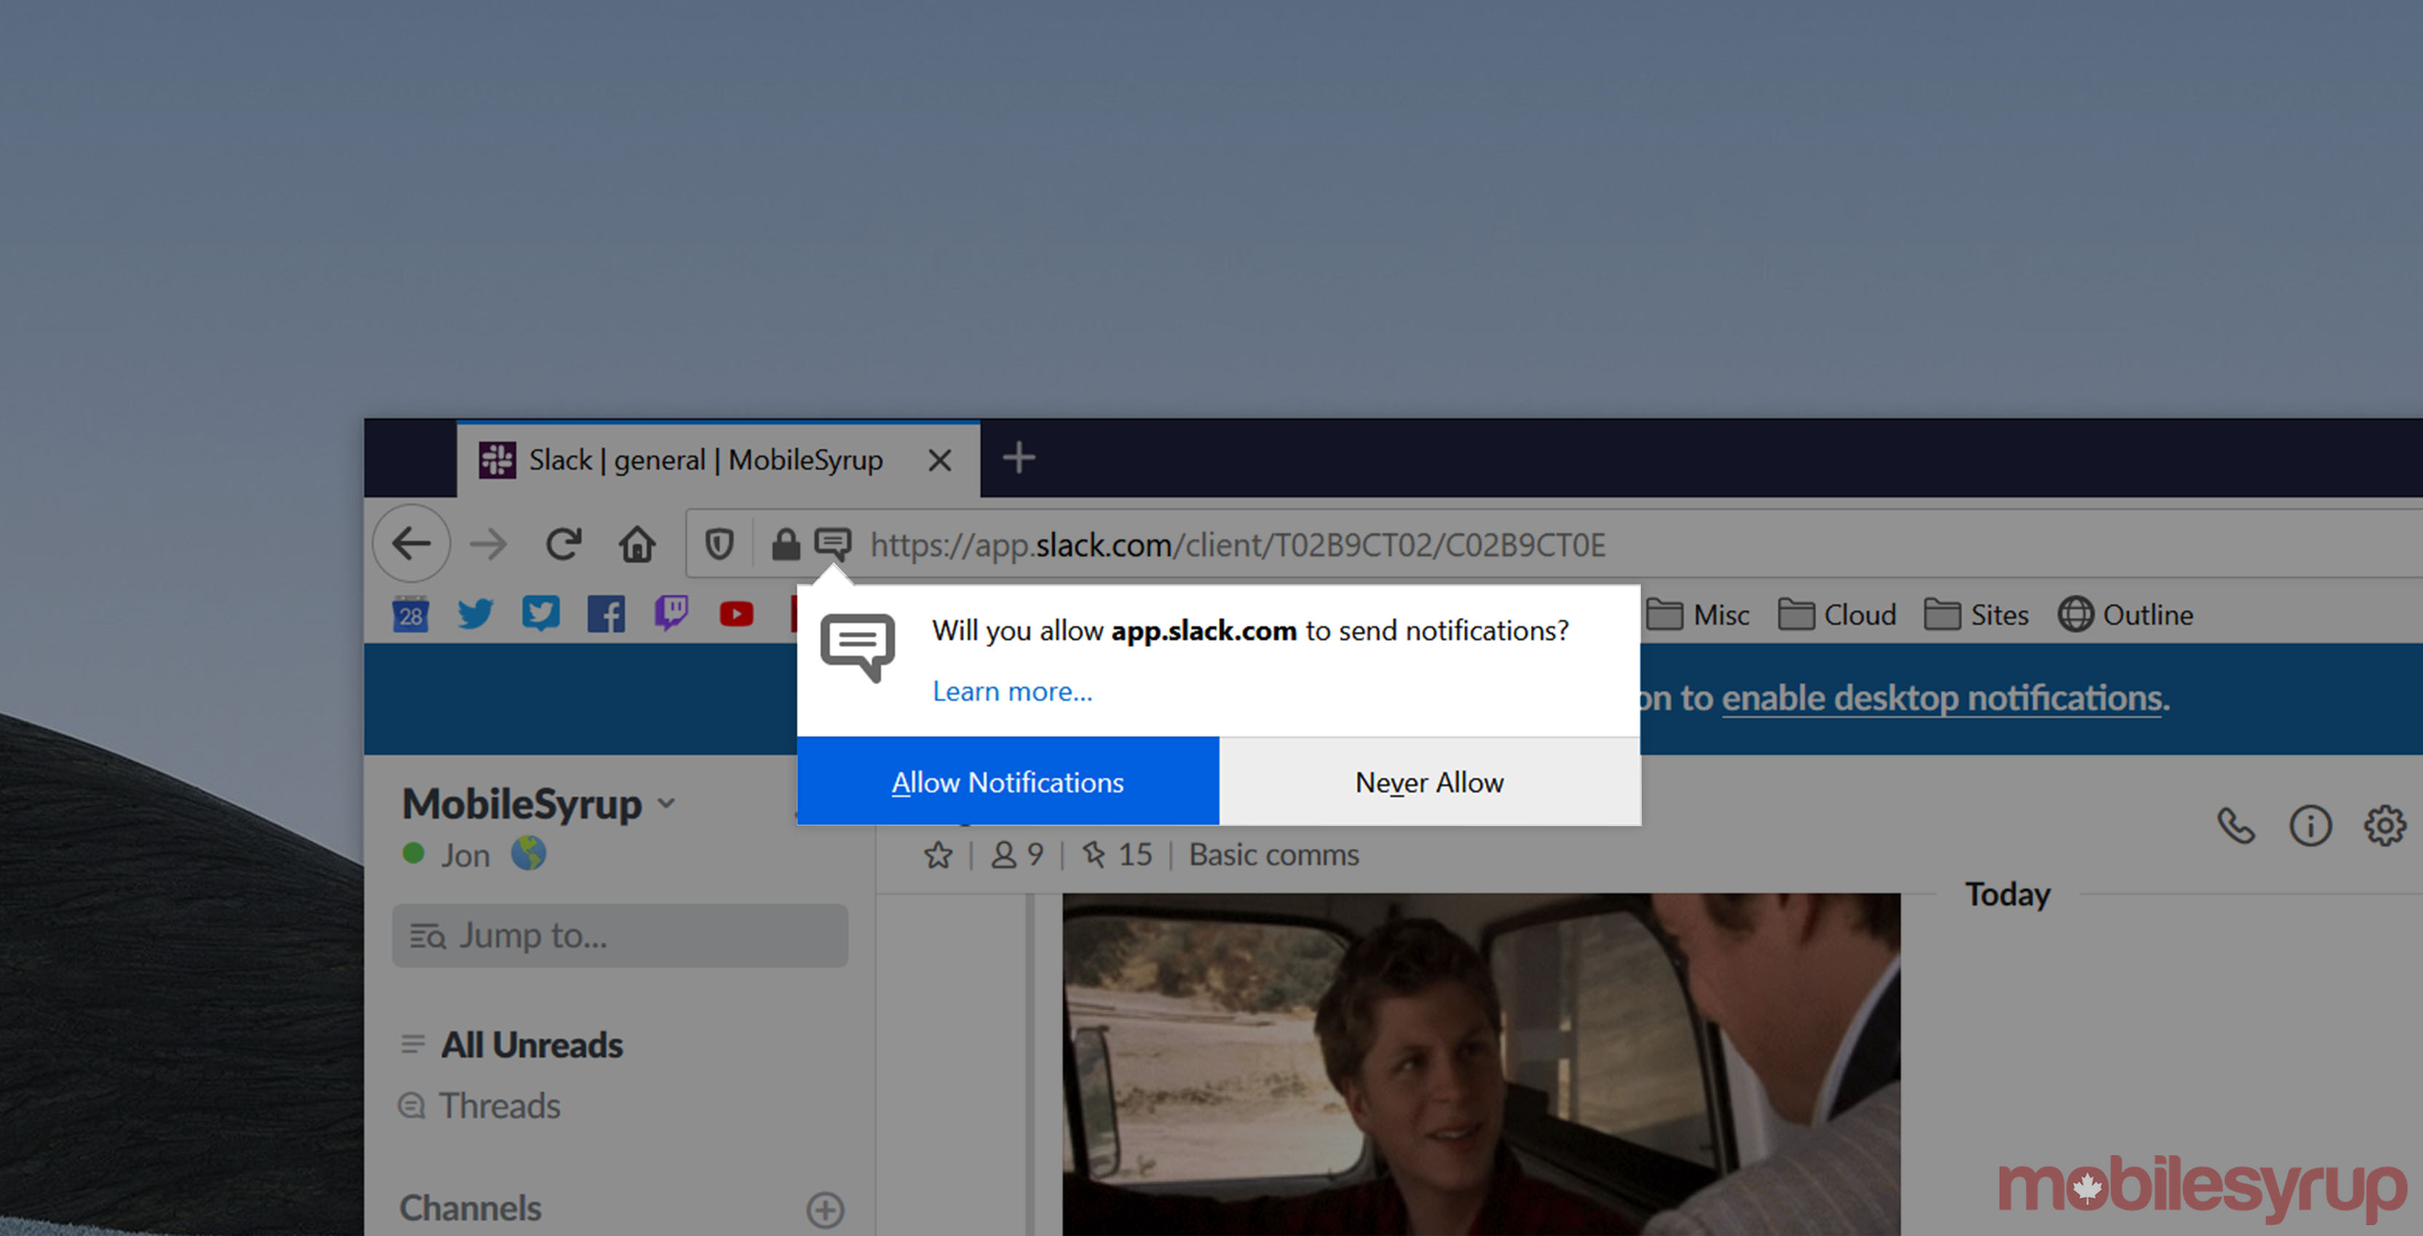Screen dimensions: 2423x1236
Task: Start a call with phone icon
Action: tap(2236, 826)
